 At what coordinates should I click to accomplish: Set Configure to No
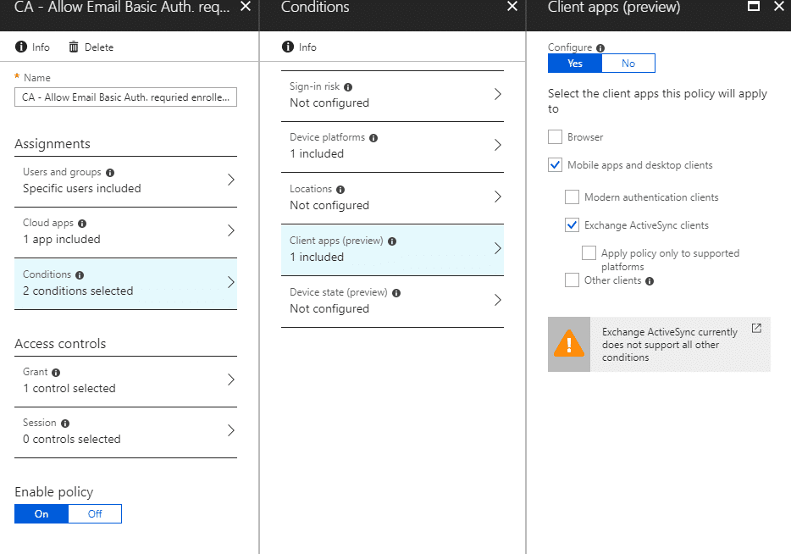click(x=628, y=63)
